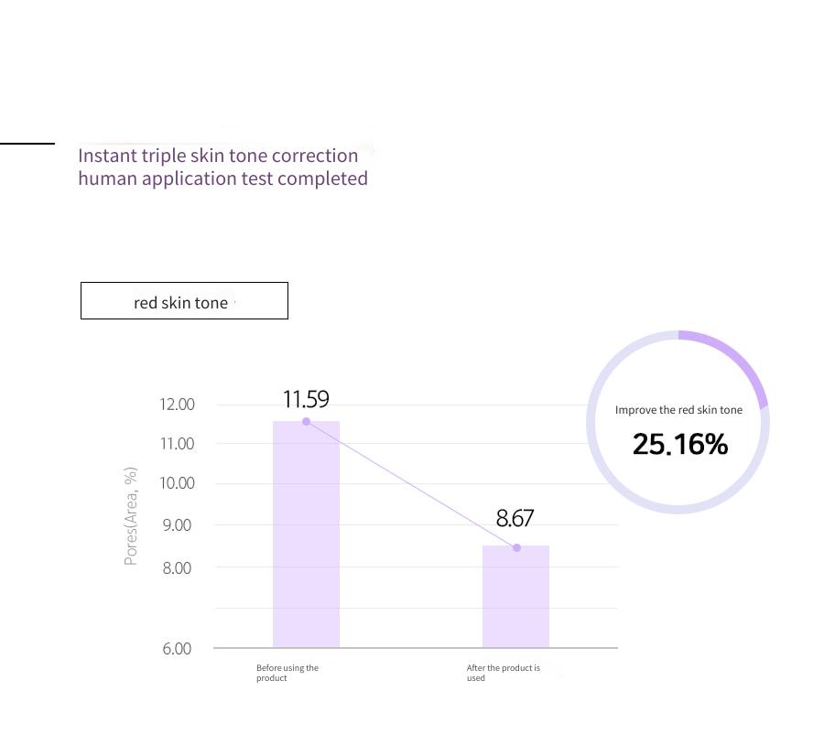Click the 'Instant triple skin tone correction' heading

[218, 156]
